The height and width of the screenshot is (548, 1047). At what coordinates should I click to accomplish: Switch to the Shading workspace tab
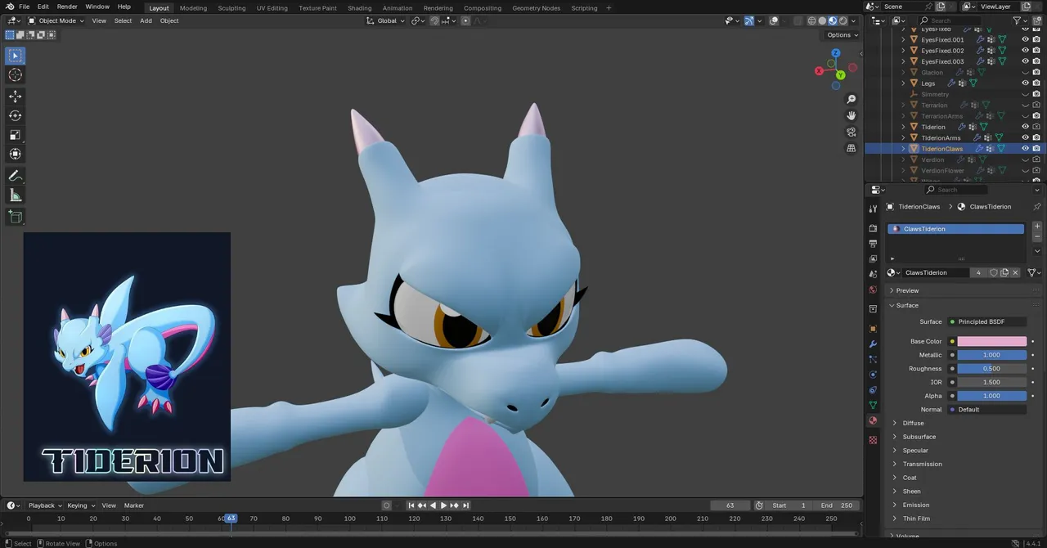359,7
